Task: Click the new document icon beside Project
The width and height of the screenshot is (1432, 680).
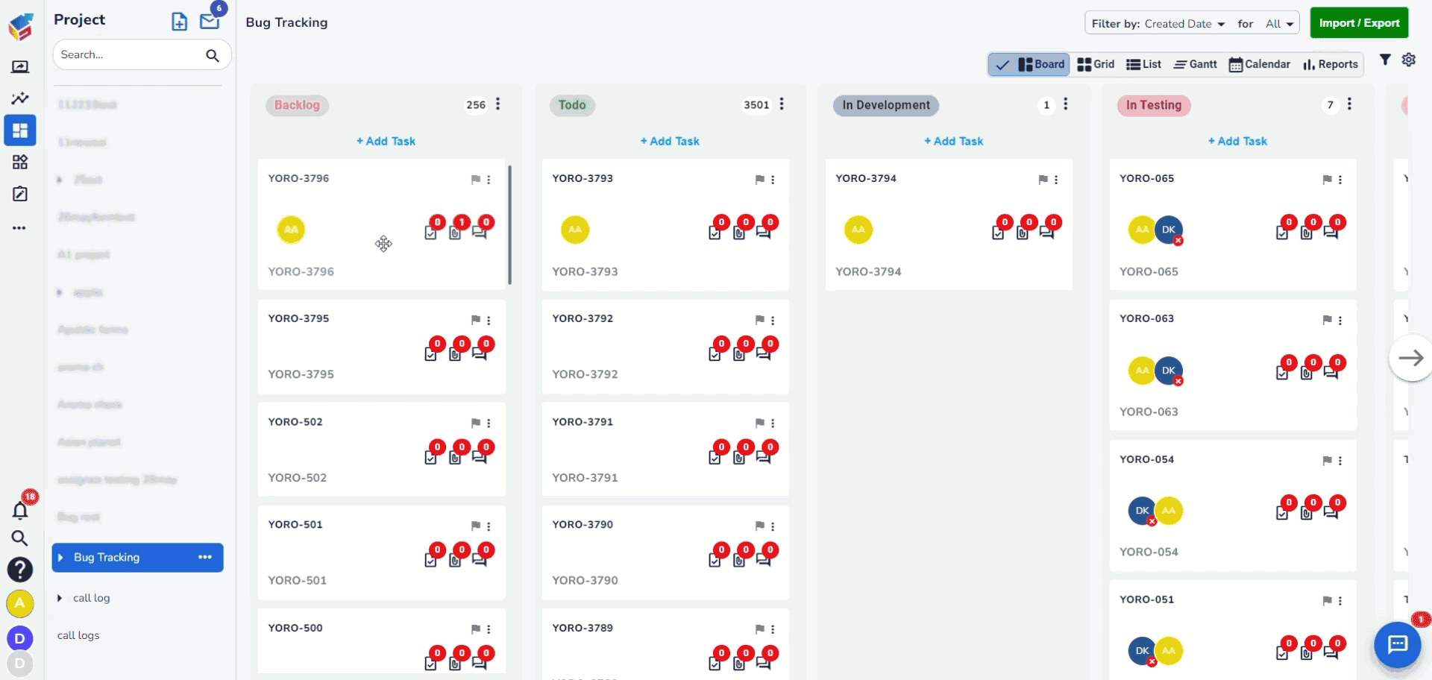Action: tap(179, 22)
